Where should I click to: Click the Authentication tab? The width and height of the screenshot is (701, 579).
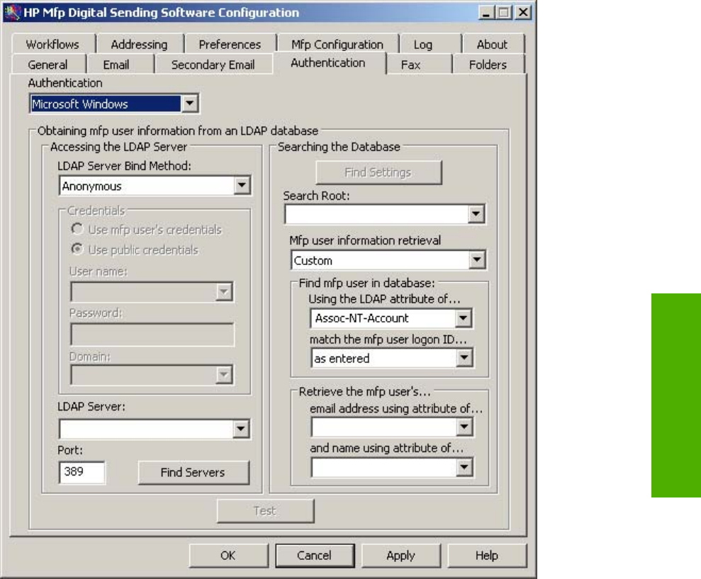tap(328, 63)
